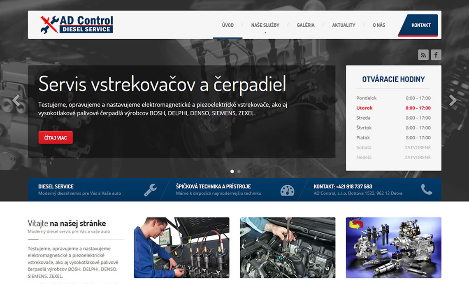Click the wrench icon beside Diesel Service
Screen dimensions: 469x284
click(150, 190)
